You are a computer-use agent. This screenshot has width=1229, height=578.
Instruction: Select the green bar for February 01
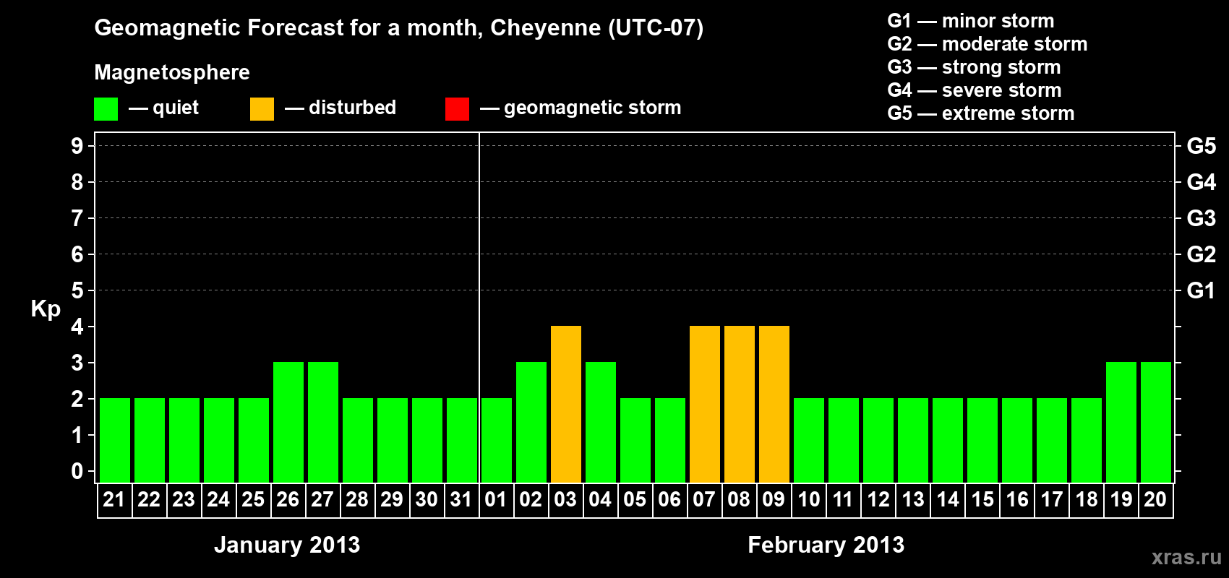(497, 441)
